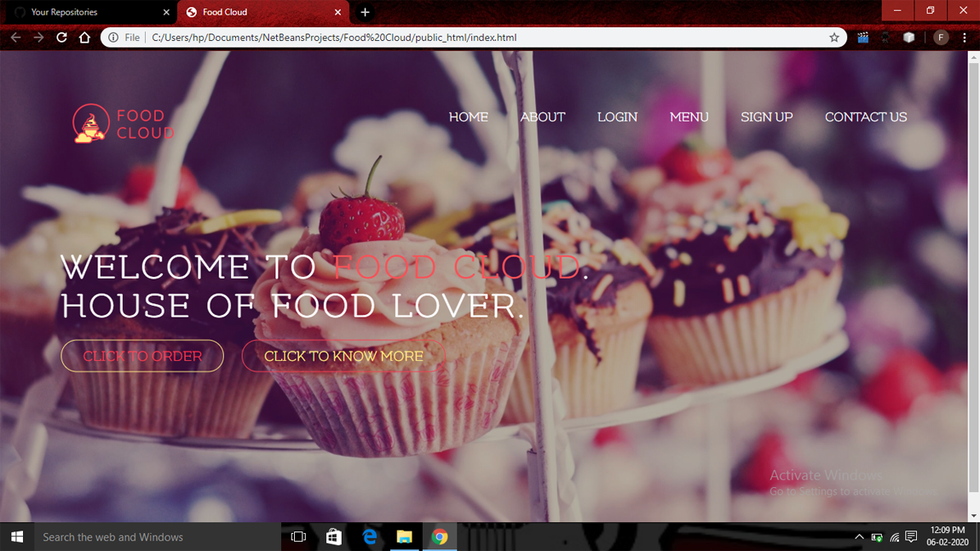980x551 pixels.
Task: Launch Microsoft Edge from the taskbar
Action: click(369, 537)
